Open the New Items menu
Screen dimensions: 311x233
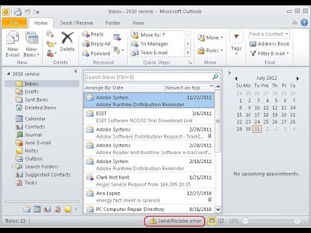32,44
